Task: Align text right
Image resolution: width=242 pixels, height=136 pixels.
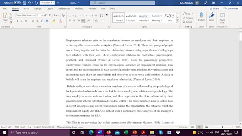Action: click(78, 21)
